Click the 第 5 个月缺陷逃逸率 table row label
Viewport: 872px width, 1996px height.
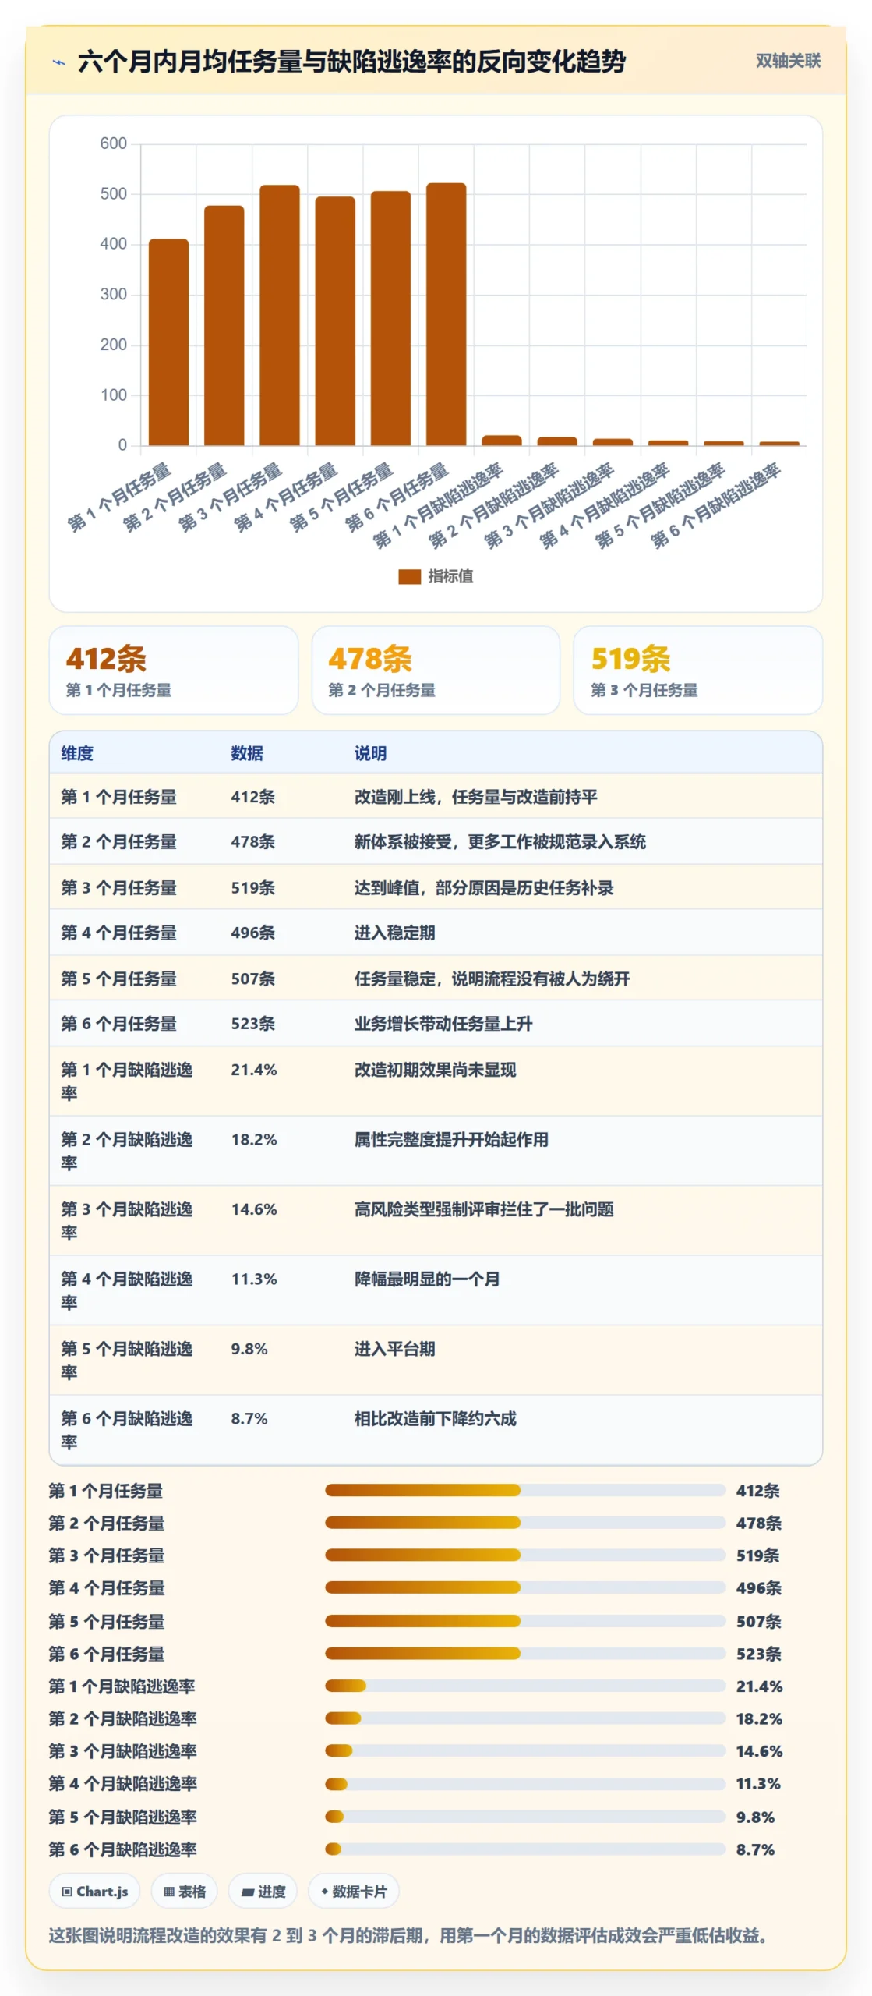point(127,1360)
